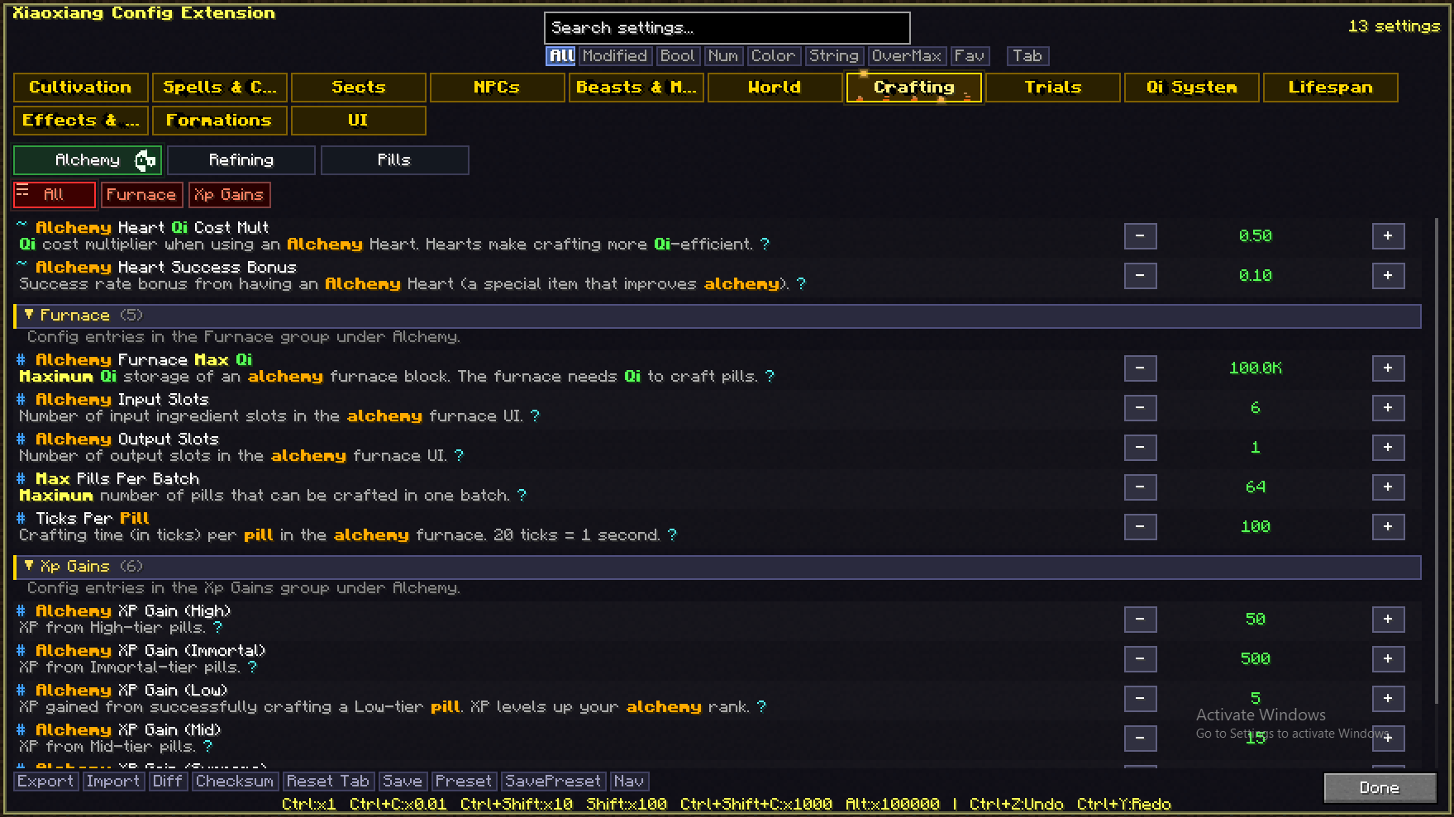Increase Alchemy Output Slots
This screenshot has height=817, width=1454.
point(1388,448)
